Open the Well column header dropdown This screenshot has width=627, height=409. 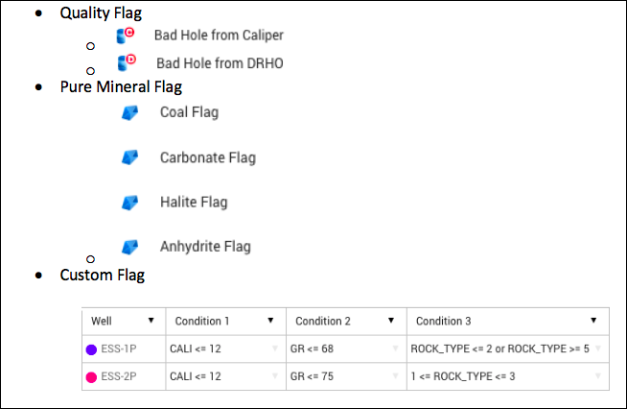(x=151, y=321)
